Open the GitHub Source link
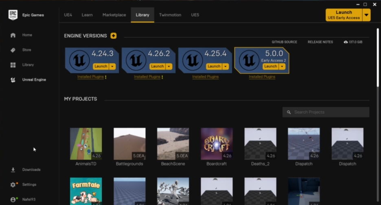 coord(284,42)
